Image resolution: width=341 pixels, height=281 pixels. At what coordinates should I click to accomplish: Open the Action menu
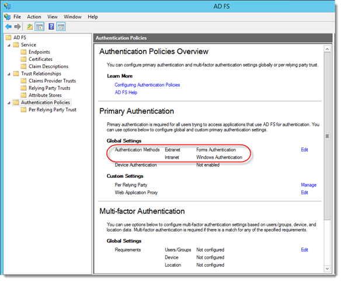coord(34,17)
